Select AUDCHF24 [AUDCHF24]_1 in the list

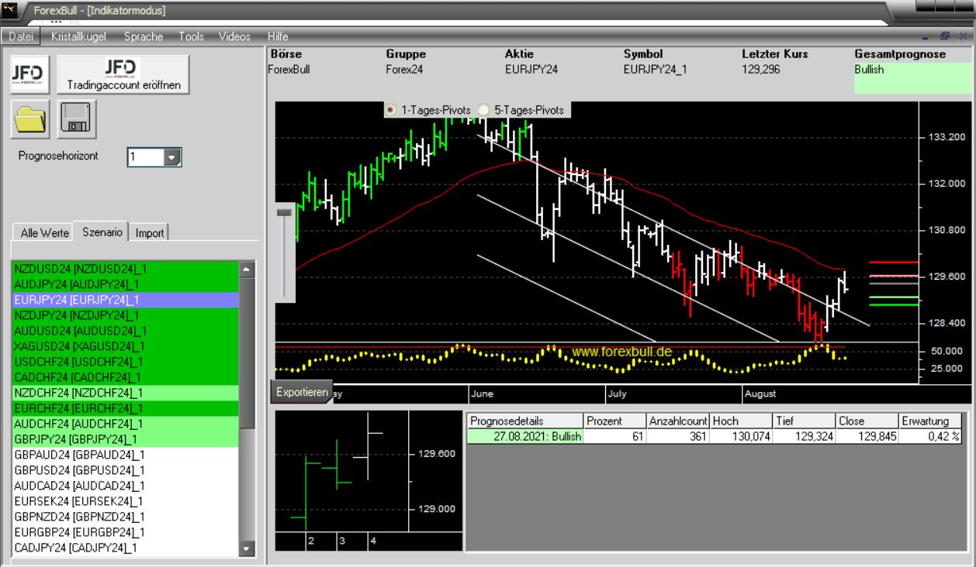click(x=125, y=424)
